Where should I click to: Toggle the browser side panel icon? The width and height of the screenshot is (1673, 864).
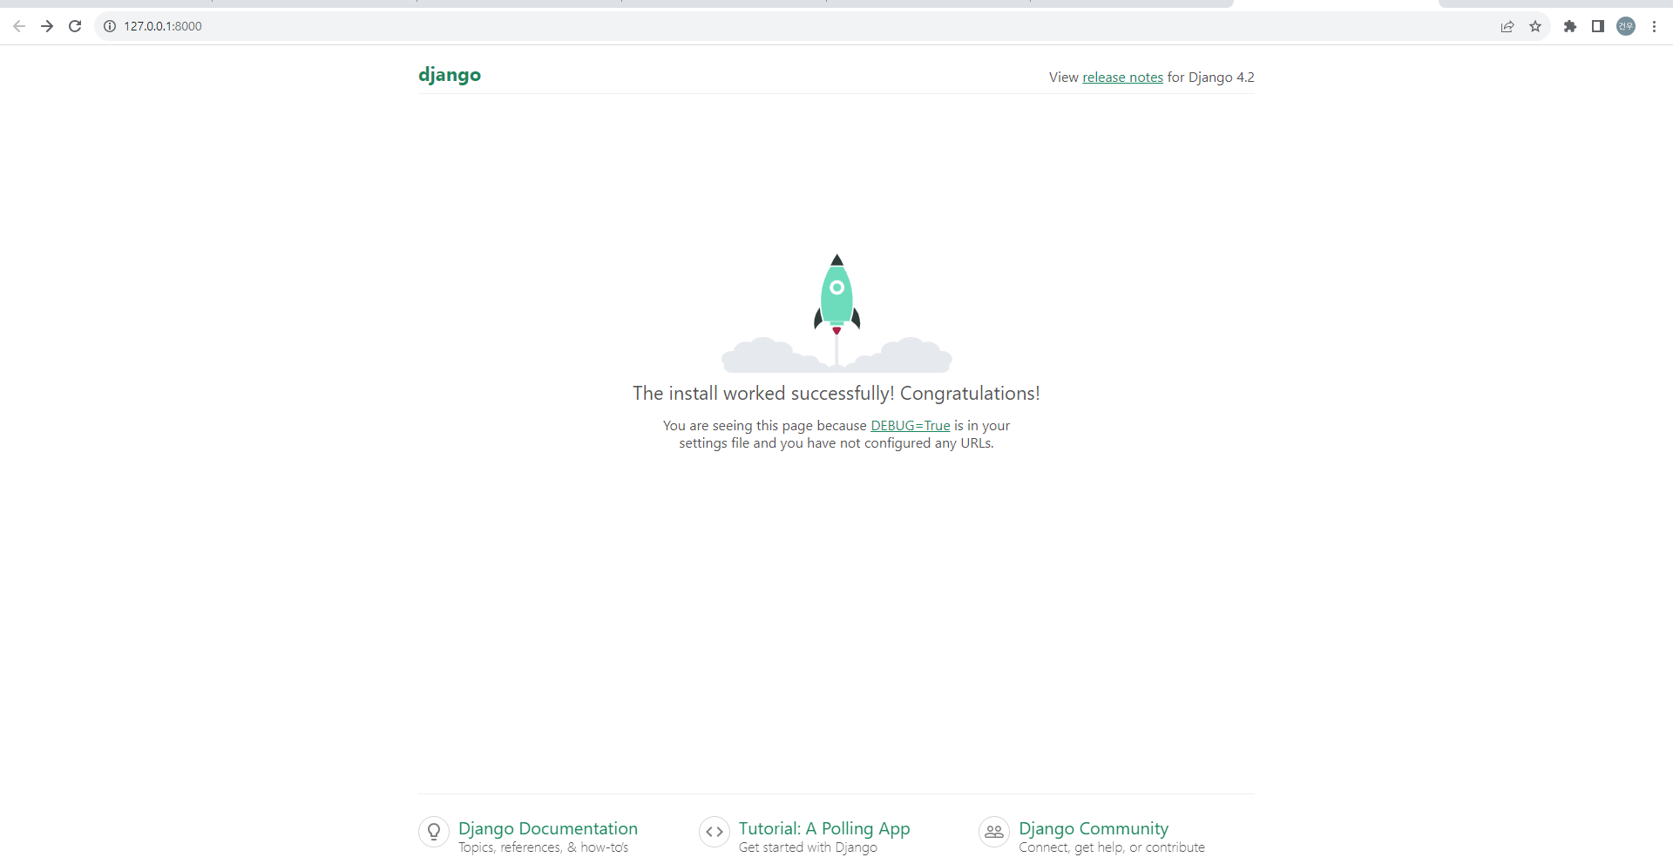pyautogui.click(x=1598, y=26)
